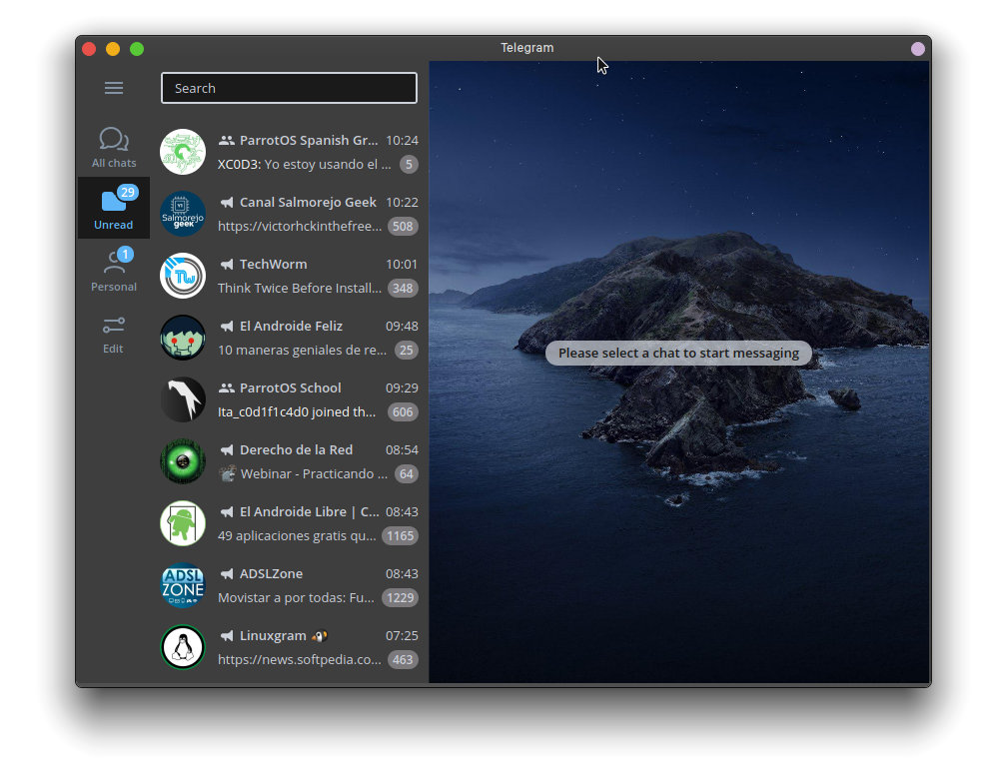Image resolution: width=1007 pixels, height=773 pixels.
Task: Click unread badge 5 on ParrotOS Spanish
Action: click(x=410, y=165)
